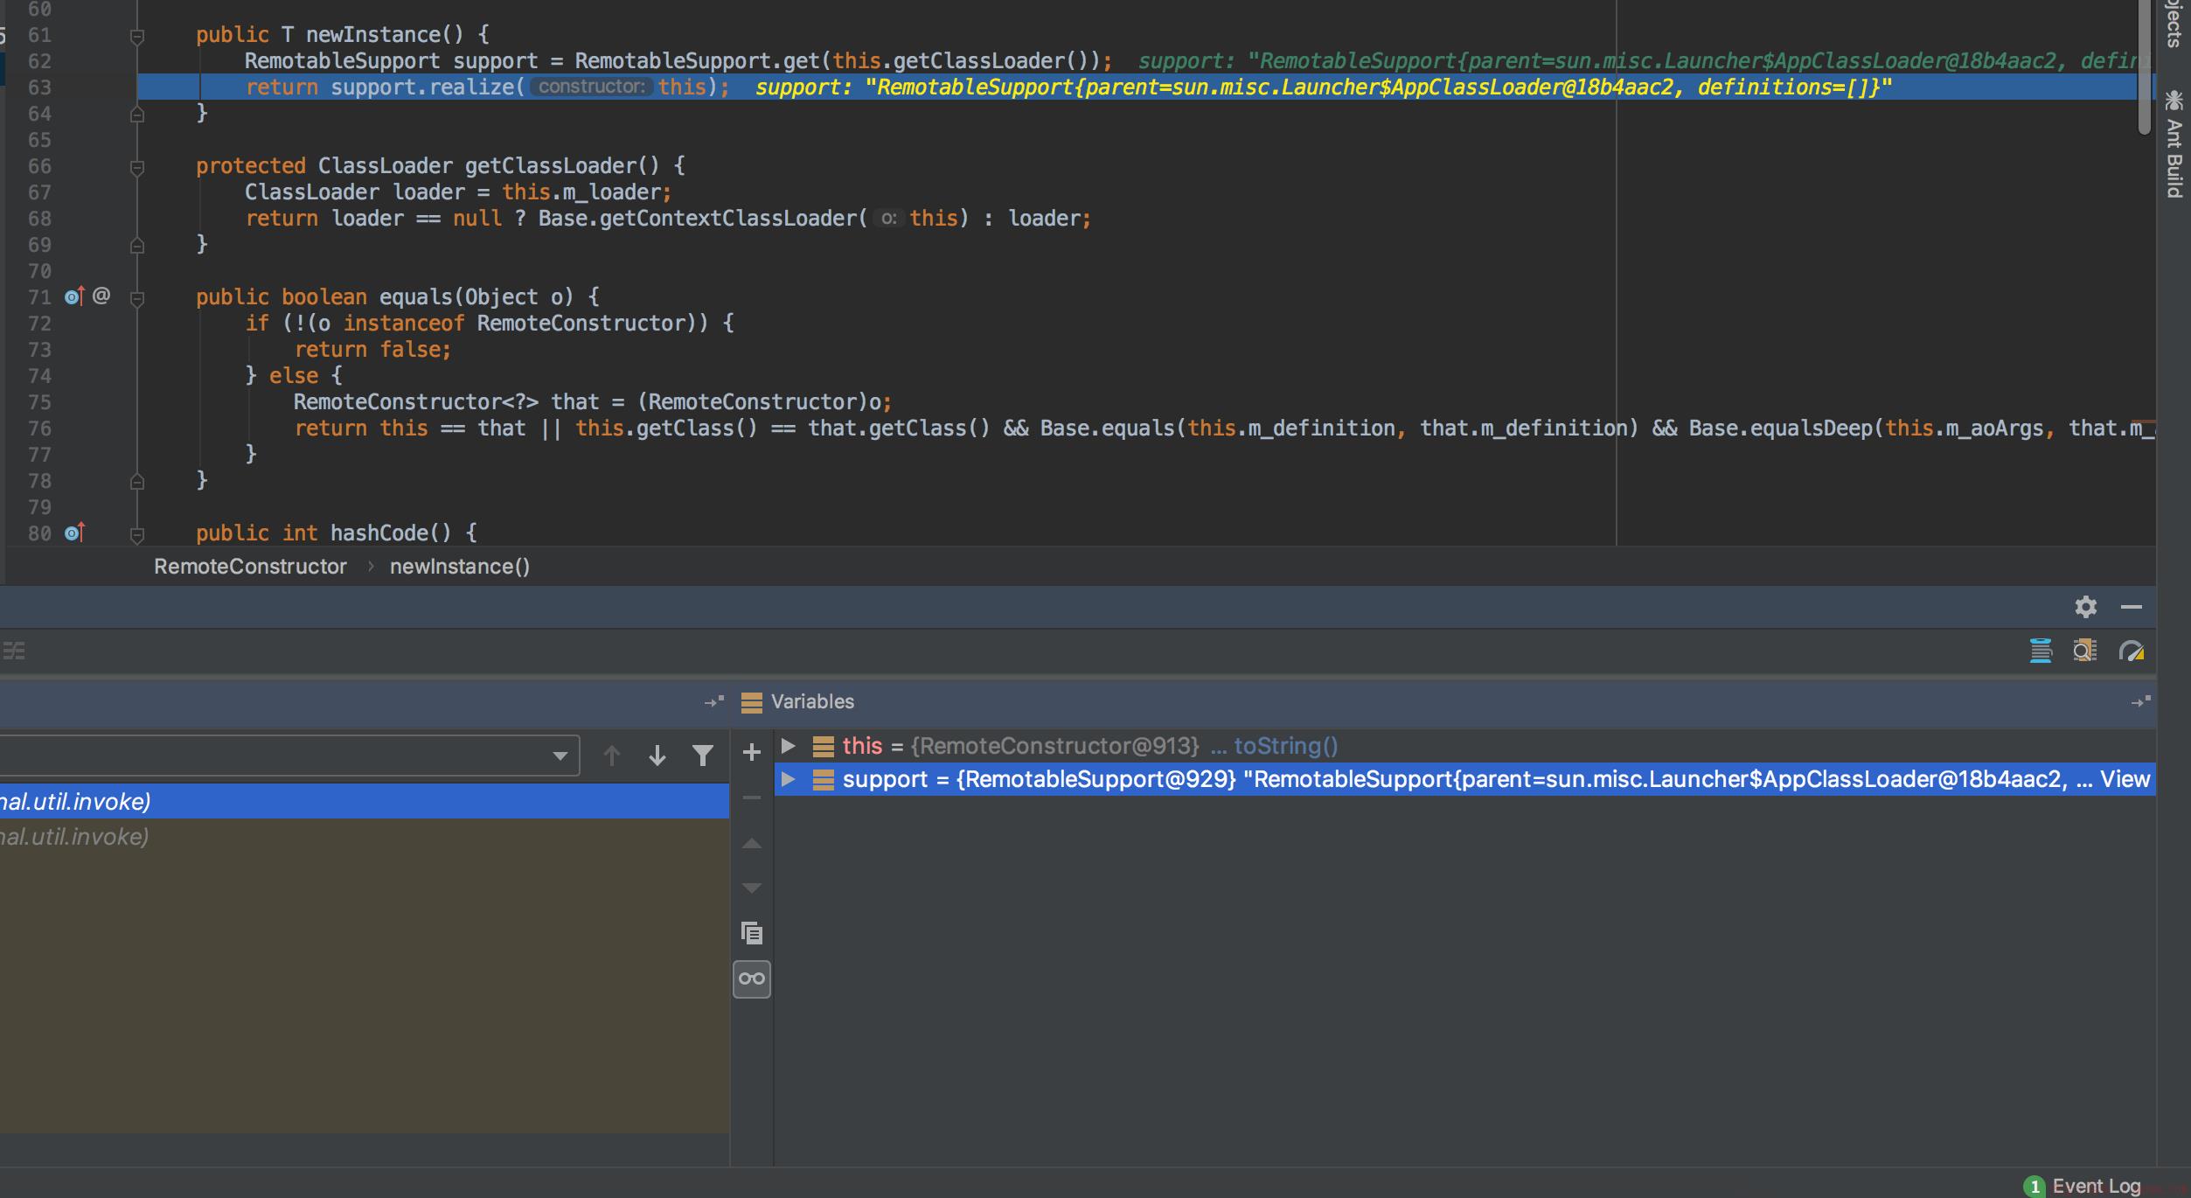
Task: Toggle show watches glasses icon
Action: coord(752,979)
